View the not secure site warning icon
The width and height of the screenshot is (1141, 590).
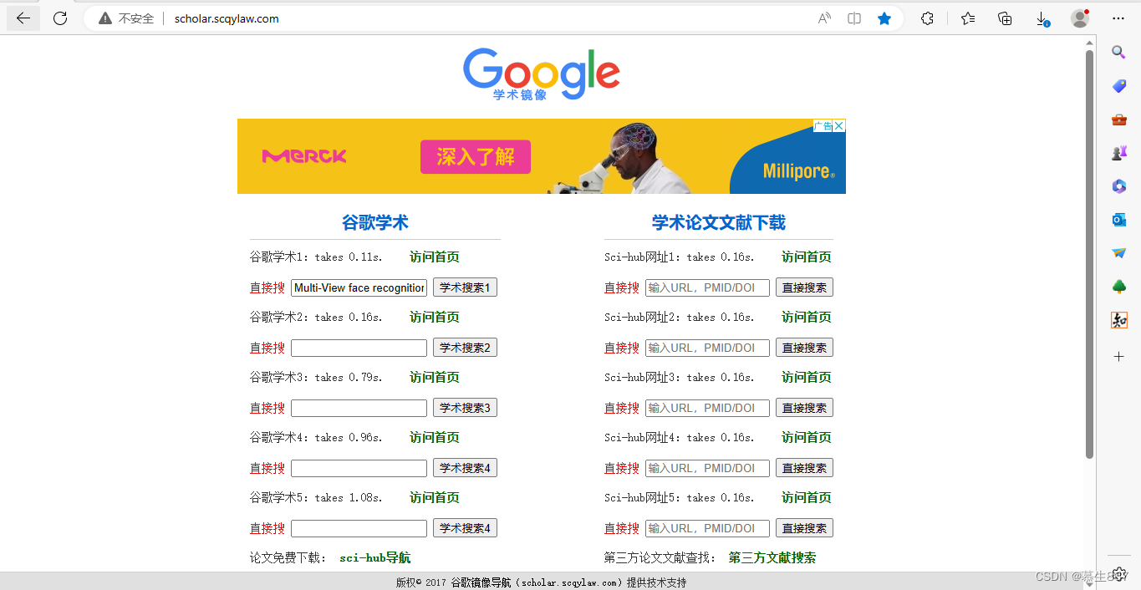(105, 18)
